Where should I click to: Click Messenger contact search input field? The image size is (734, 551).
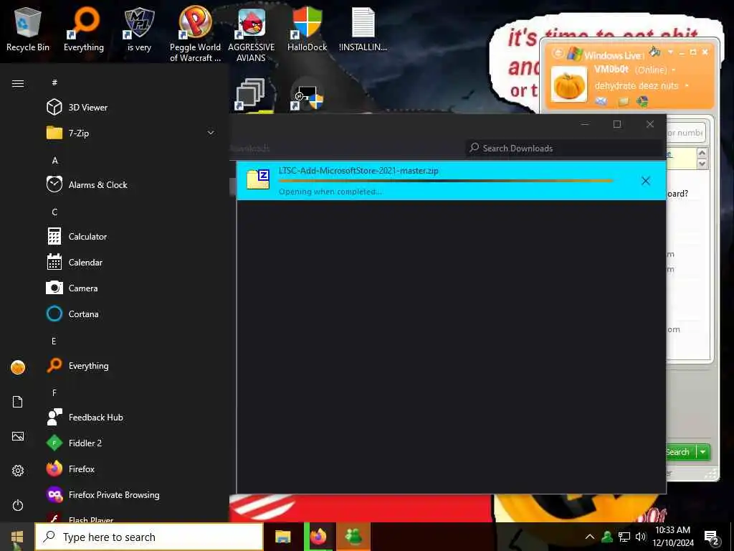click(x=685, y=133)
